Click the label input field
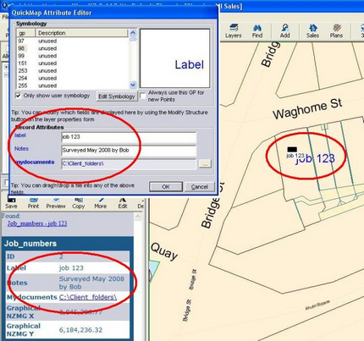 (129, 137)
